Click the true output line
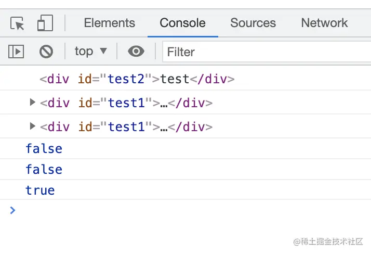The width and height of the screenshot is (371, 254). [x=40, y=190]
